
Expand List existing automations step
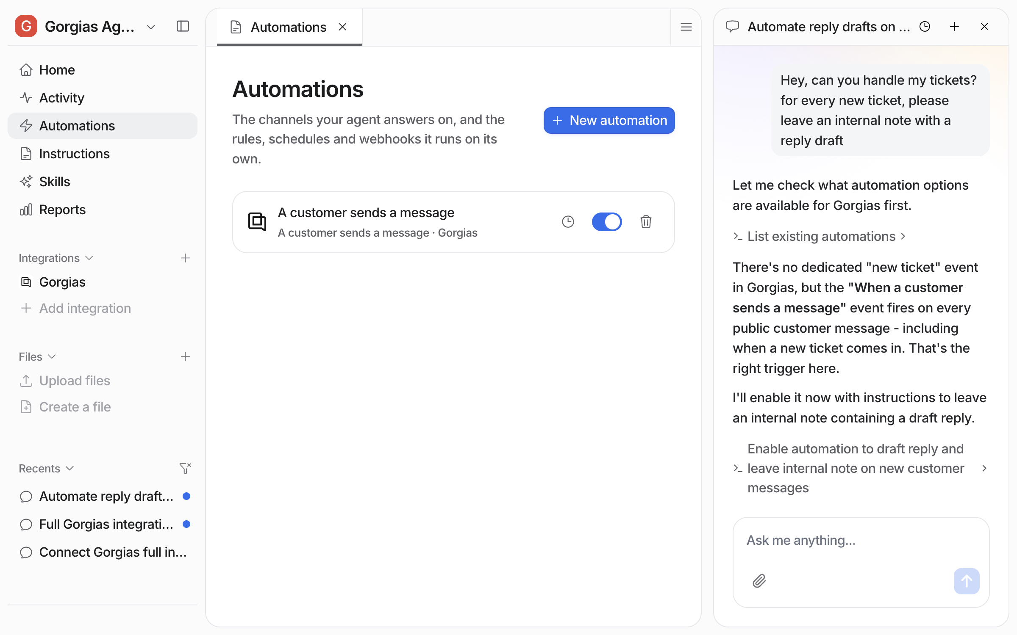point(819,236)
